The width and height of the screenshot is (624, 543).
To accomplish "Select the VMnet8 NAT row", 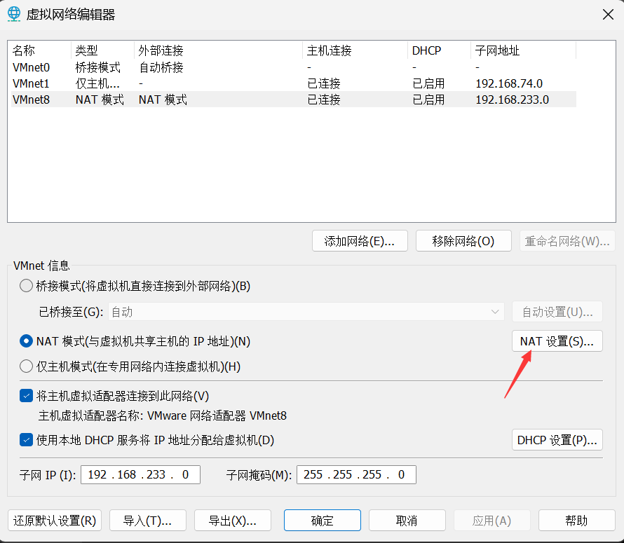I will (32, 99).
